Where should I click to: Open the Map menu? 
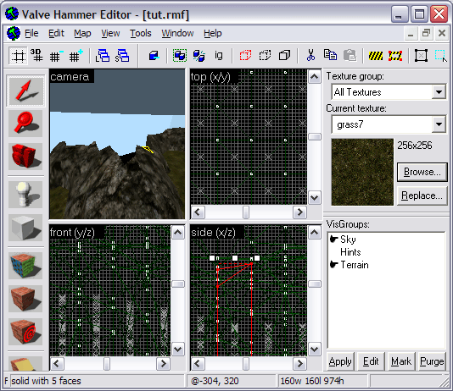(x=82, y=33)
